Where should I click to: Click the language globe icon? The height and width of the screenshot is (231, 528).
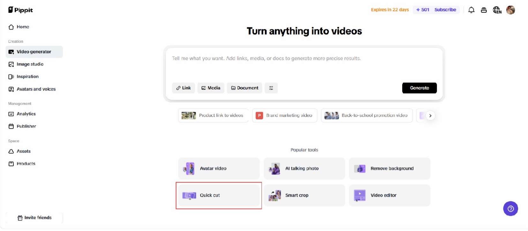497,10
